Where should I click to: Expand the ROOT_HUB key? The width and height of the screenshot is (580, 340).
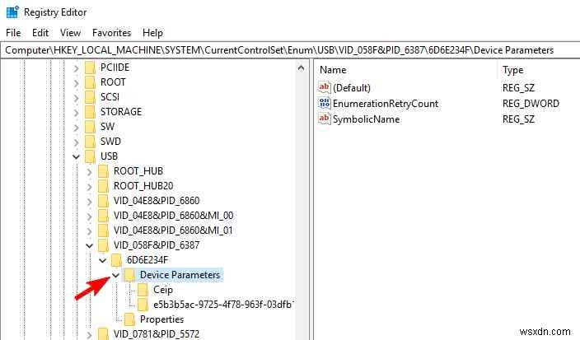click(89, 172)
